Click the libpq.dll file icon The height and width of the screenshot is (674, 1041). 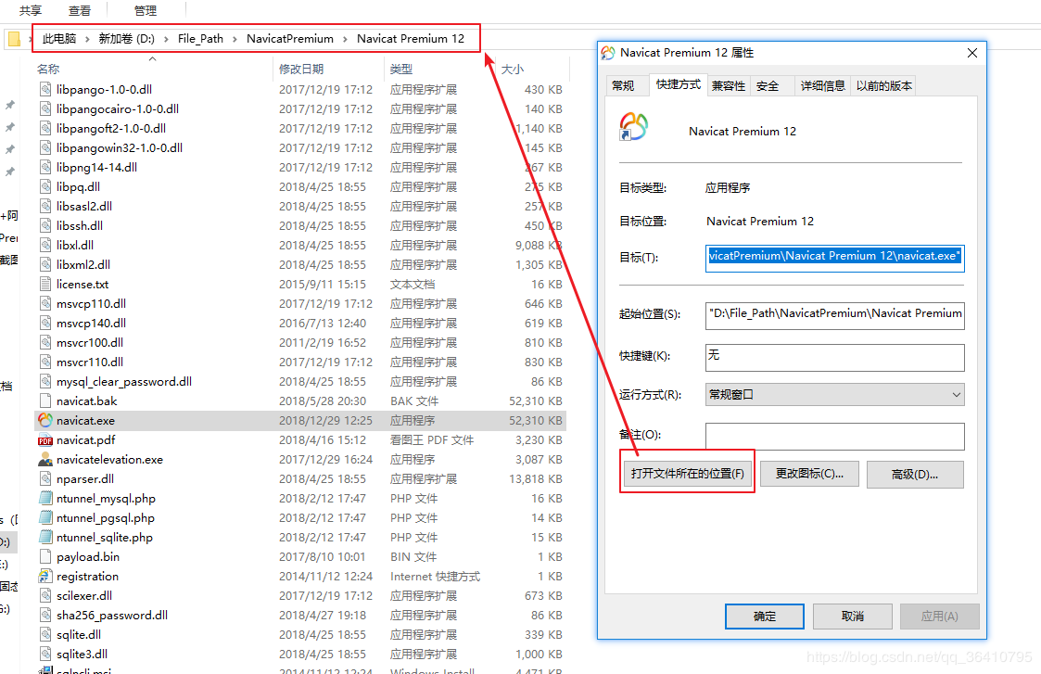[x=45, y=187]
